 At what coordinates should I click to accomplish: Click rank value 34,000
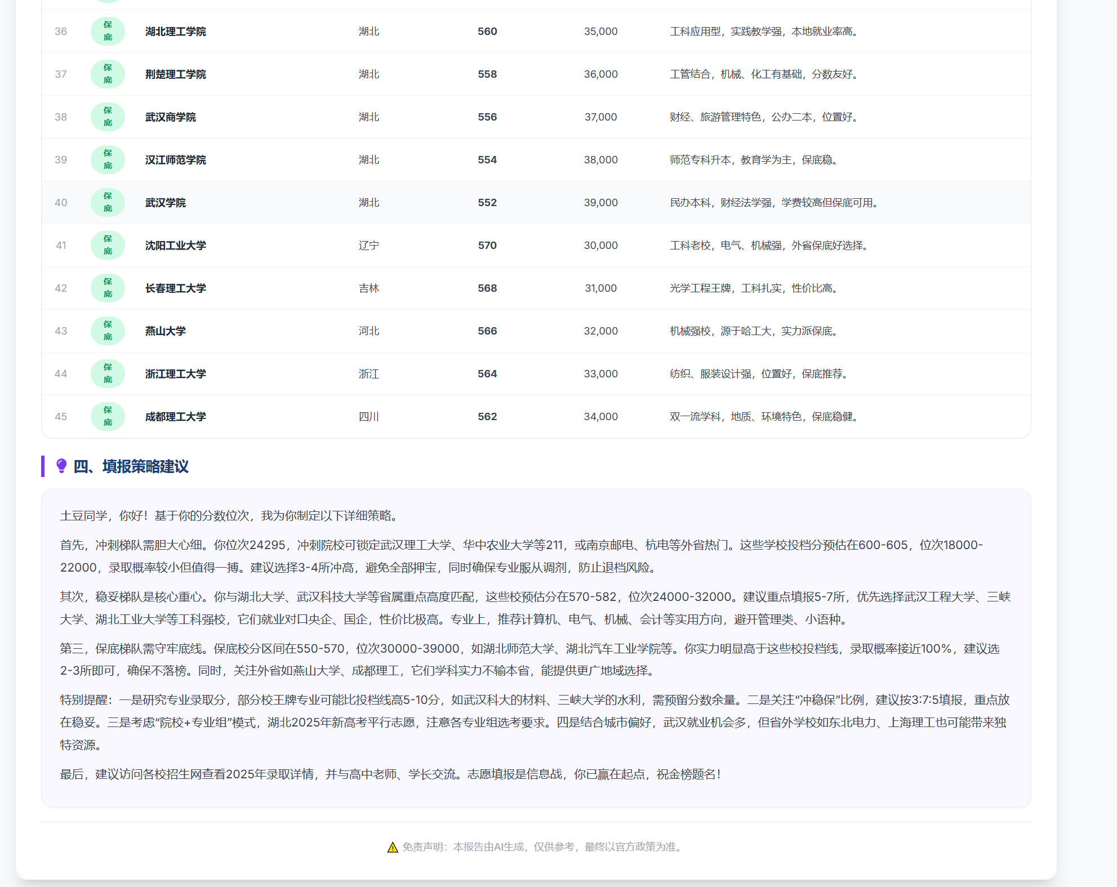[x=601, y=417]
